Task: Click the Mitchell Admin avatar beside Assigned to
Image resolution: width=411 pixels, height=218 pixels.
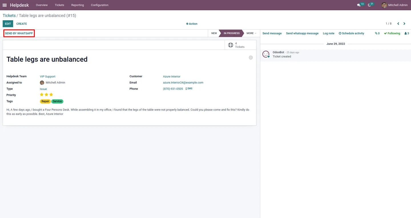Action: pyautogui.click(x=42, y=83)
